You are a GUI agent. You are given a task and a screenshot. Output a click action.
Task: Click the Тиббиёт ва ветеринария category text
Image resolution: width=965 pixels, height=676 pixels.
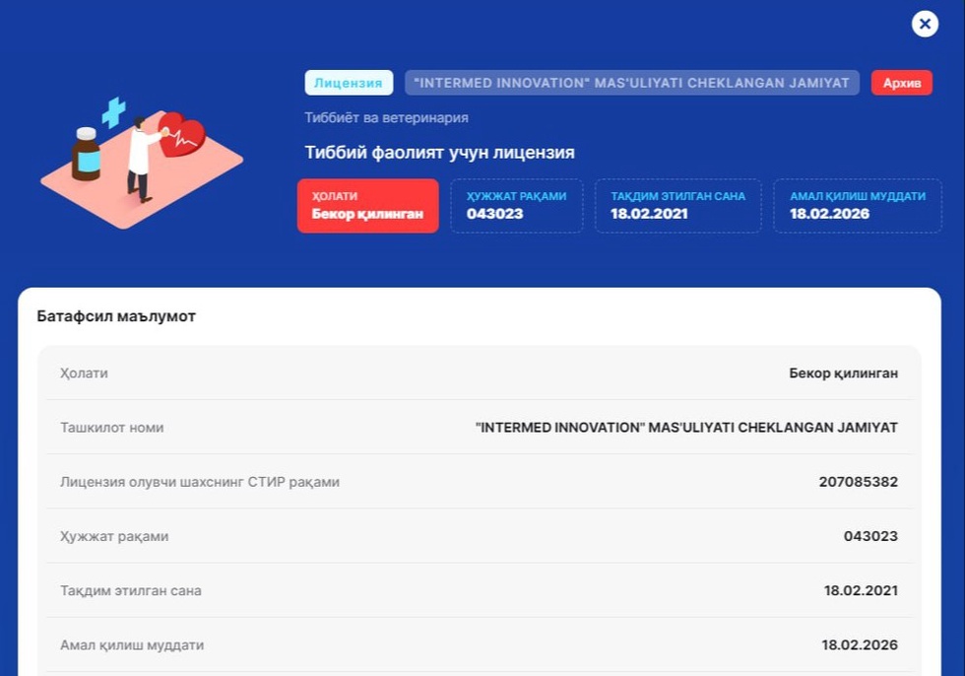click(386, 118)
